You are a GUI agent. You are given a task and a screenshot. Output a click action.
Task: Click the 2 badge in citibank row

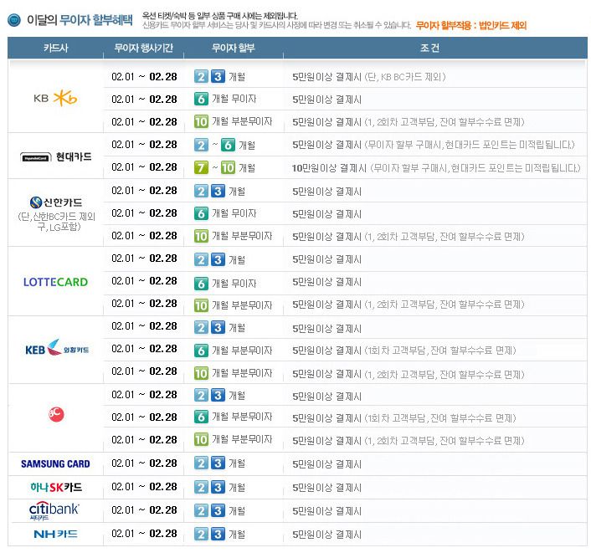pyautogui.click(x=201, y=510)
